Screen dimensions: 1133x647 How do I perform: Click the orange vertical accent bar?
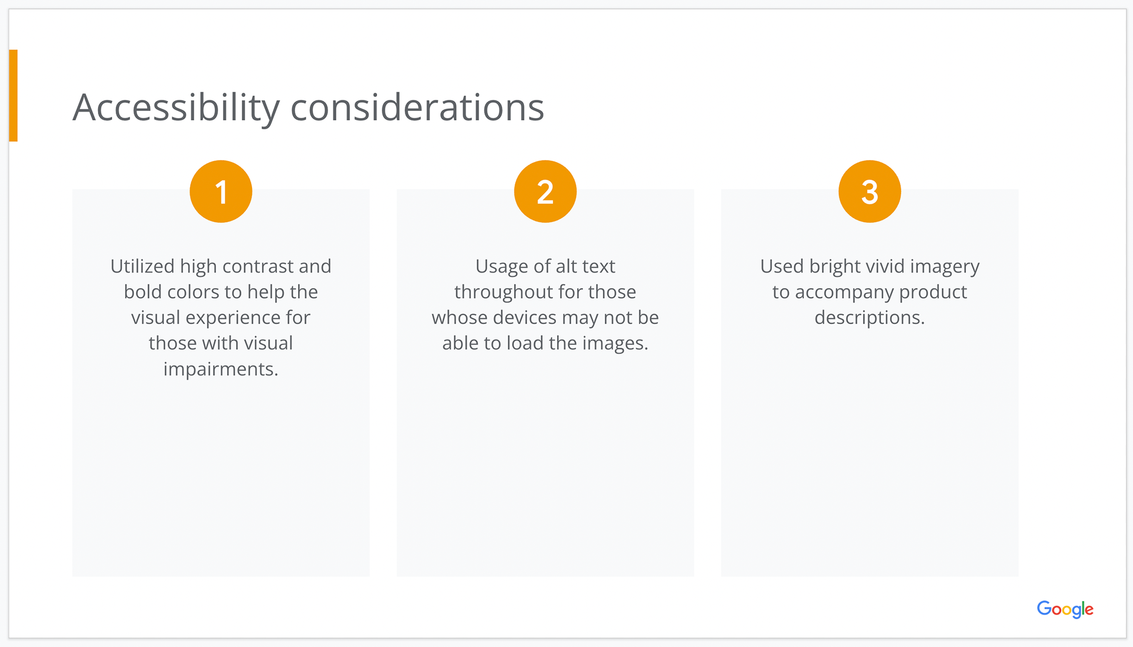(14, 96)
